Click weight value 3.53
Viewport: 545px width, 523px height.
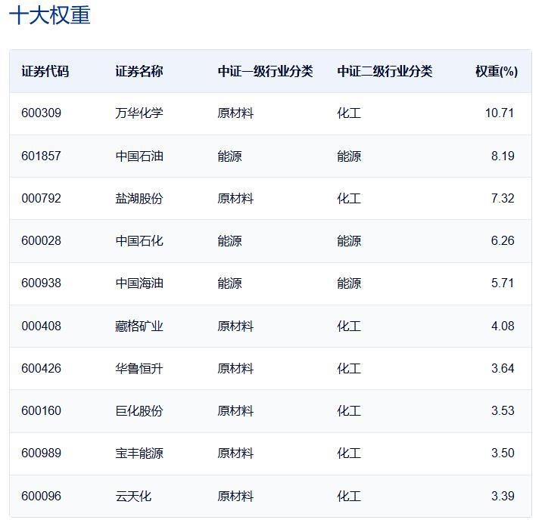[503, 410]
